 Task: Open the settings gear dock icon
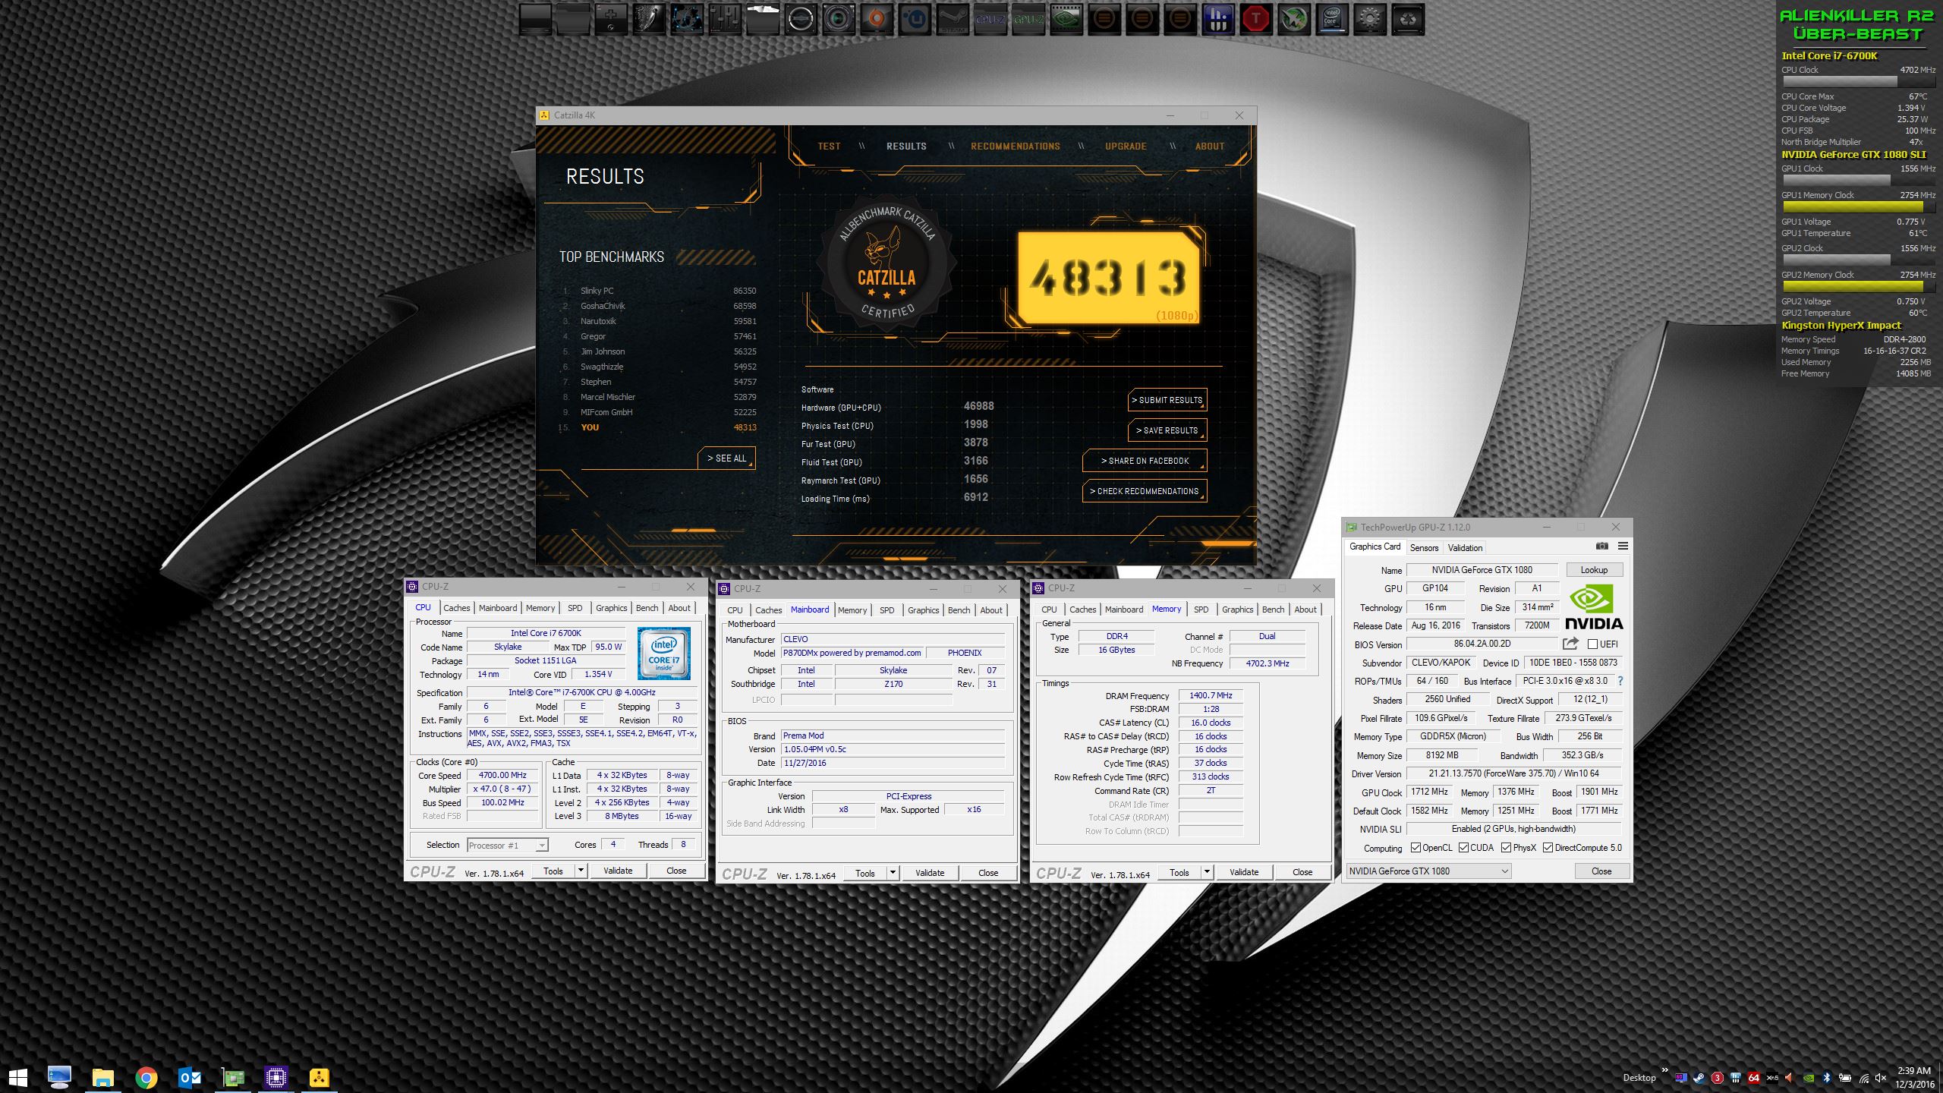tap(1370, 19)
